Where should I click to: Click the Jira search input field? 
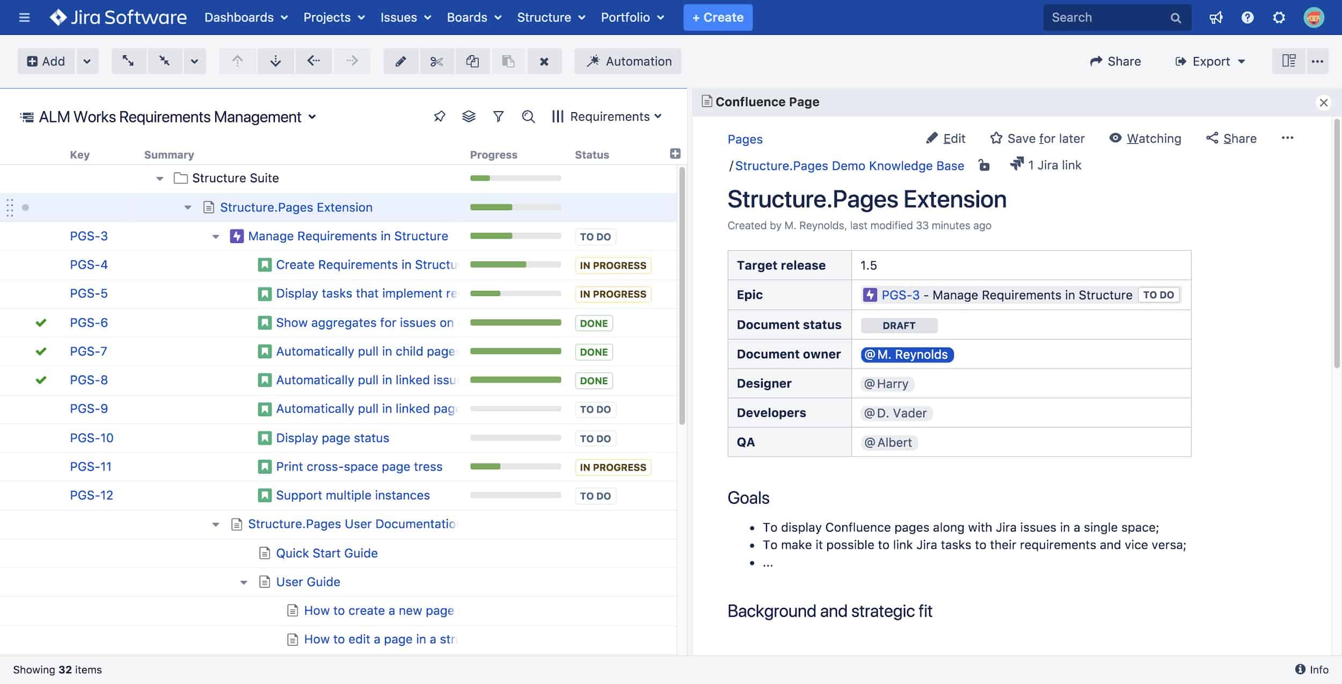pos(1107,17)
